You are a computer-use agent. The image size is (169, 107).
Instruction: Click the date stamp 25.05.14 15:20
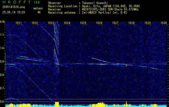[x=14, y=12]
